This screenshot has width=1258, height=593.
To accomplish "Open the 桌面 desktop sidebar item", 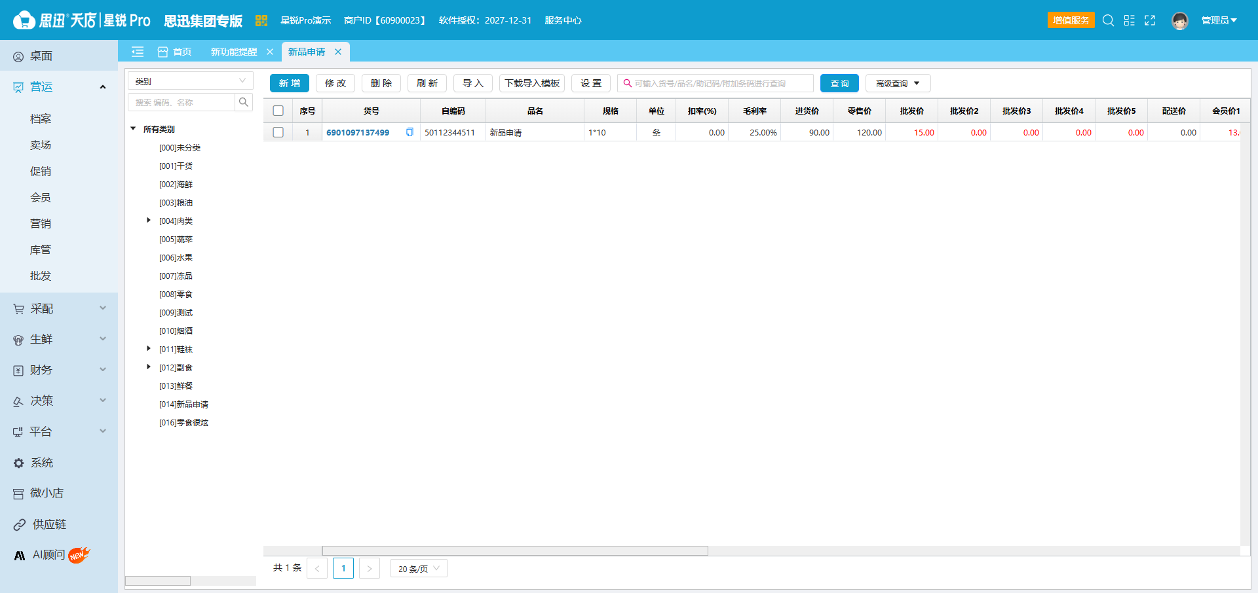I will [x=59, y=56].
